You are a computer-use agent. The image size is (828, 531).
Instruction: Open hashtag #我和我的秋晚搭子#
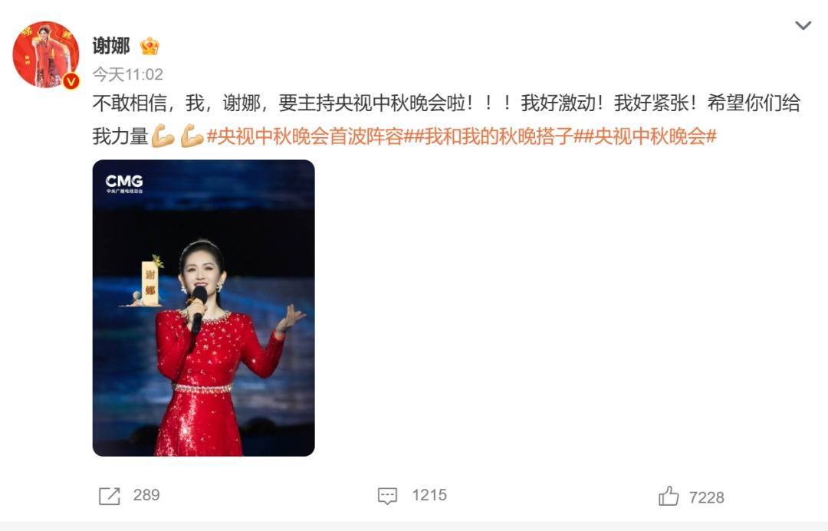tap(498, 136)
